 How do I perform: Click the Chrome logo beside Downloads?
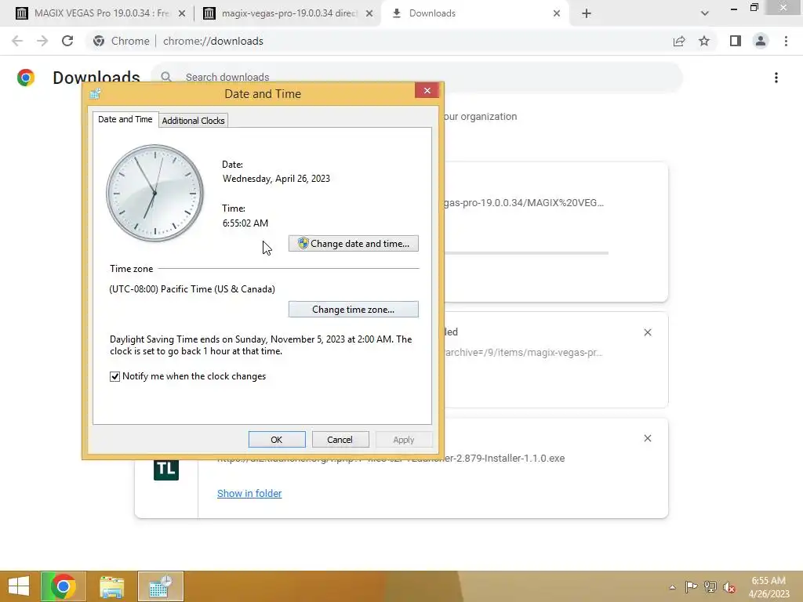click(x=26, y=78)
